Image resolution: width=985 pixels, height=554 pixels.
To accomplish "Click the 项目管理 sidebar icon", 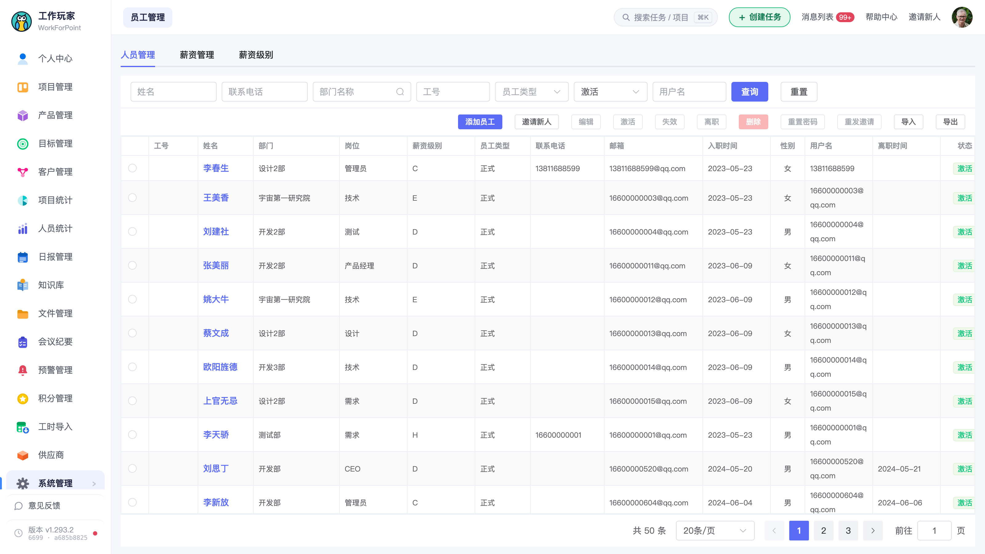I will (22, 87).
